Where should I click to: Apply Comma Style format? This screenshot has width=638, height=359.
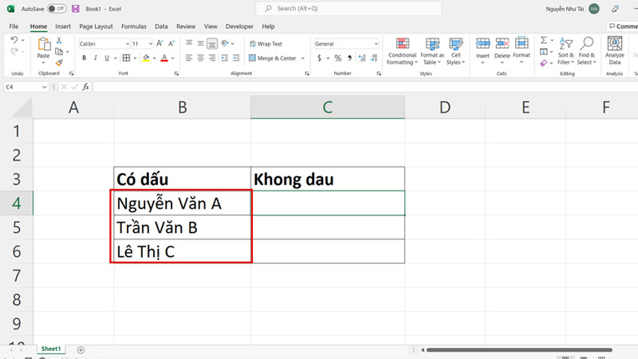349,58
